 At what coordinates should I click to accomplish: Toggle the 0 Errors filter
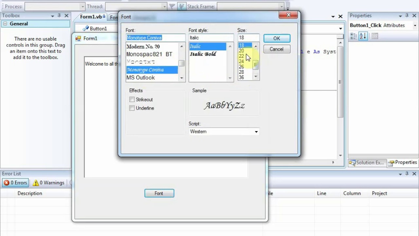point(16,183)
